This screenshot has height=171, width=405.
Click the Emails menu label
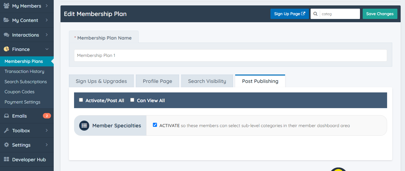tap(20, 116)
